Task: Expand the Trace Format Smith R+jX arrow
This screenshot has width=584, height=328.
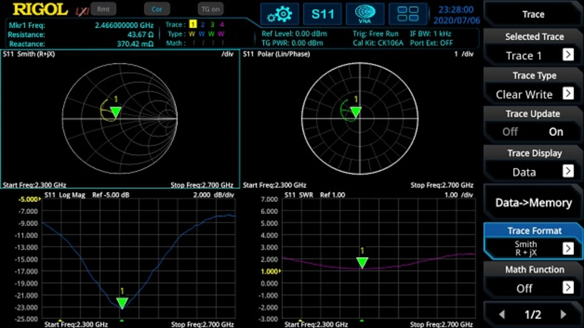Action: 568,248
